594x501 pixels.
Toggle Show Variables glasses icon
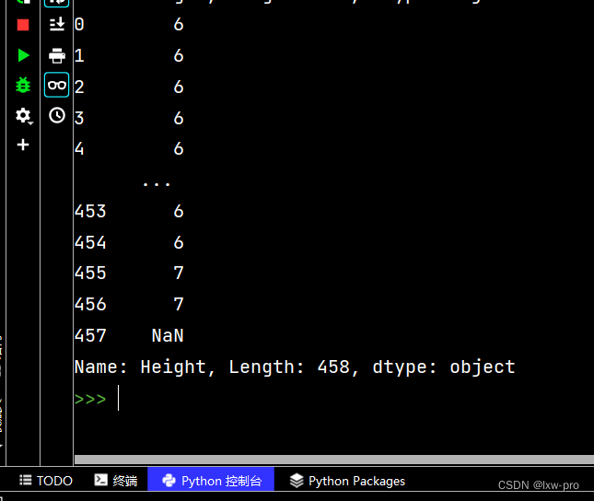click(x=57, y=85)
